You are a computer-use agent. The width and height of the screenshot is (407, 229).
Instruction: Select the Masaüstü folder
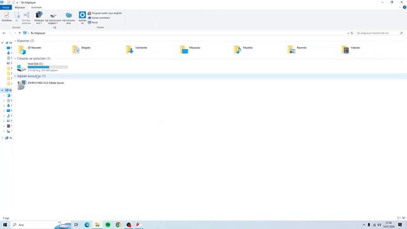pos(190,50)
